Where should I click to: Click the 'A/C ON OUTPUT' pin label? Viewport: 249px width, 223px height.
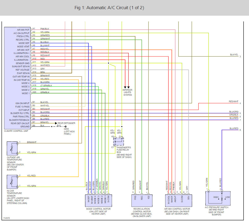pyautogui.click(x=21, y=33)
